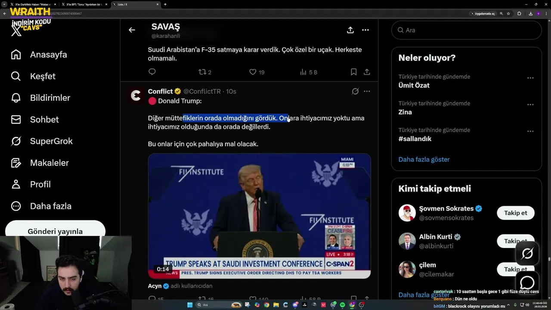This screenshot has height=310, width=551.
Task: Click the back arrow beside SAVAŞ
Action: click(132, 30)
